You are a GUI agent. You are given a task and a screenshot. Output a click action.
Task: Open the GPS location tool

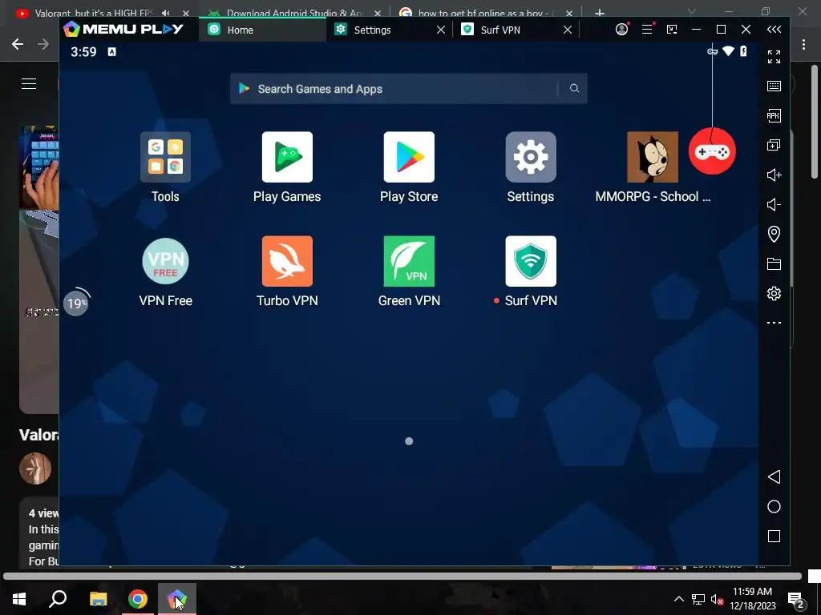774,234
